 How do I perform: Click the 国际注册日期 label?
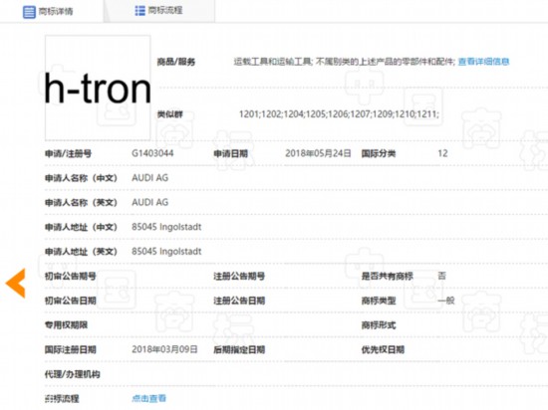pos(71,349)
